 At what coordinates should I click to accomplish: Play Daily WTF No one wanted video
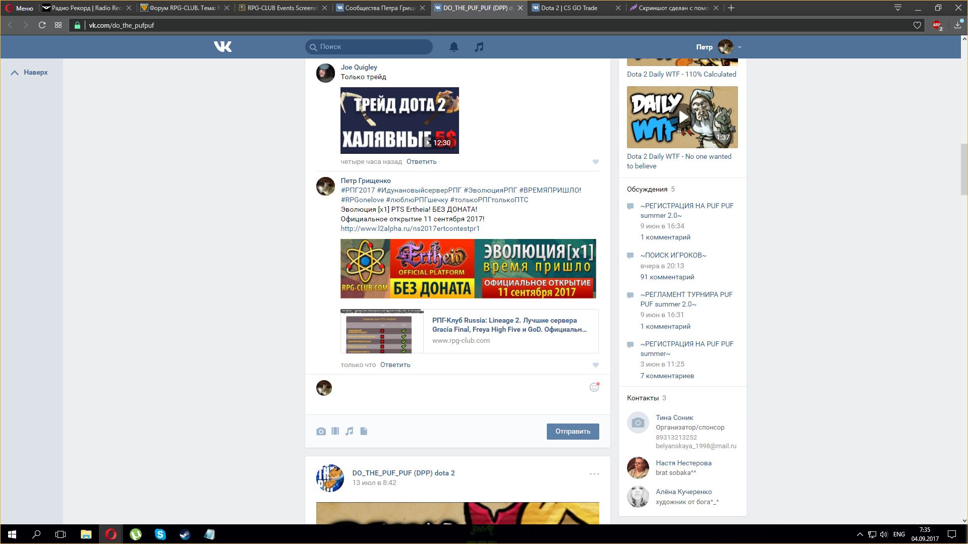[682, 117]
